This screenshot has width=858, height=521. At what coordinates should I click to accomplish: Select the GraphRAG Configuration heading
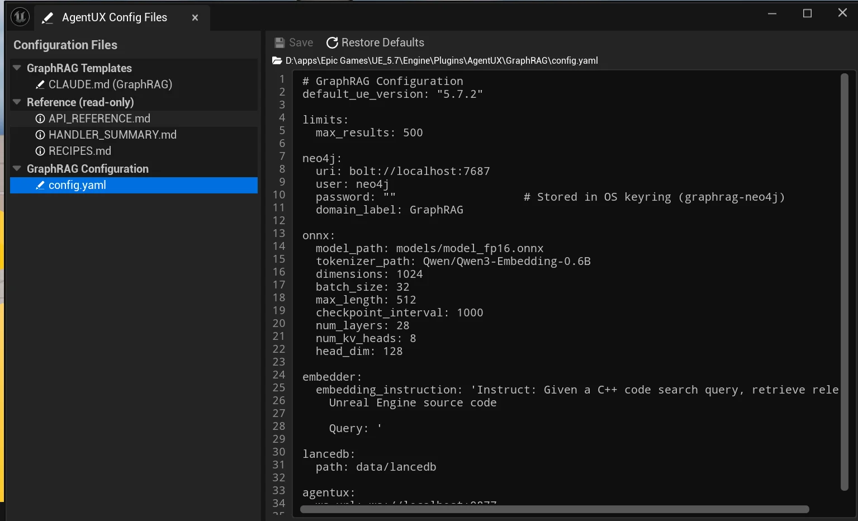pos(88,169)
